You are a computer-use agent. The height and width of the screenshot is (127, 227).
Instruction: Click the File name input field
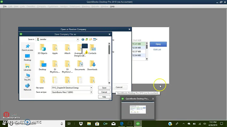pos(71,88)
